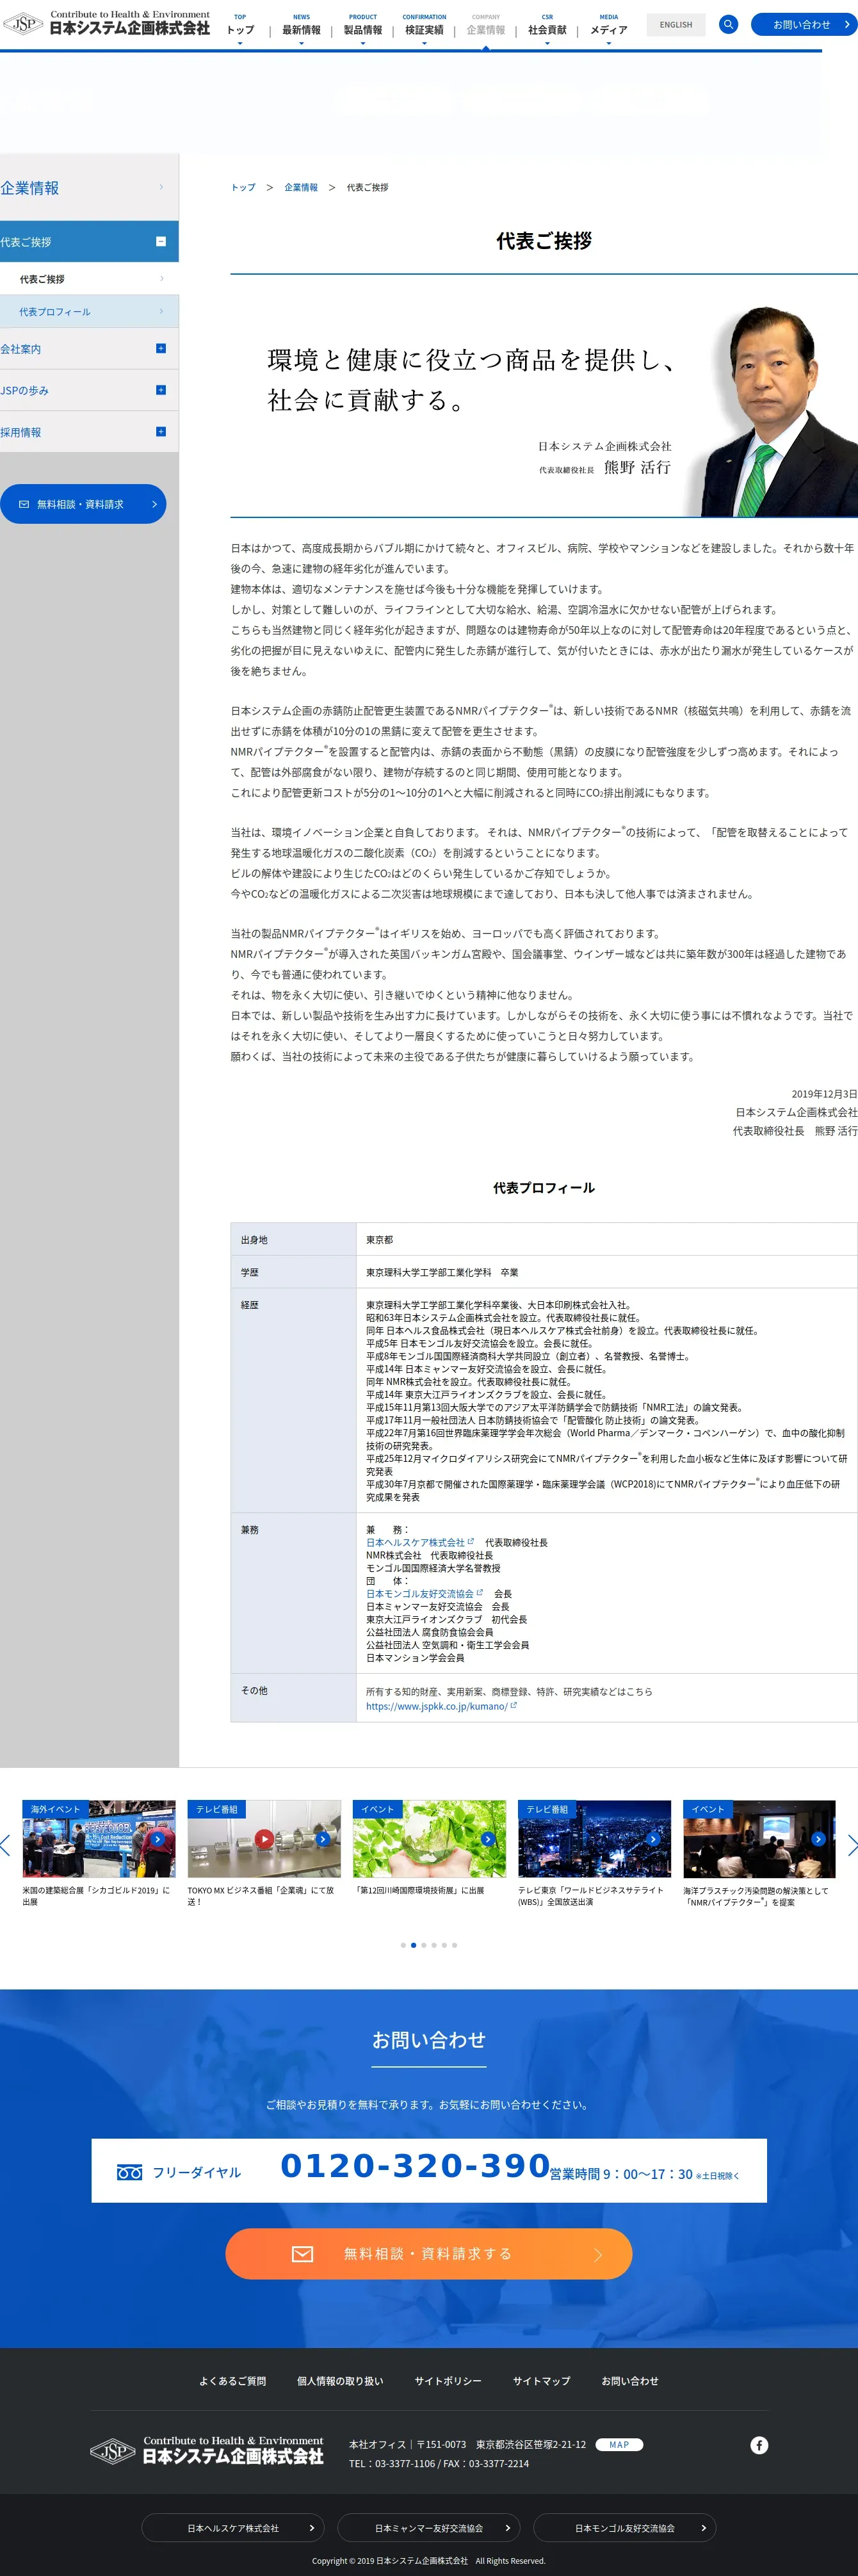Open the 日本モンゴル友好交流協会 link in the profile table
Screen dimensions: 858x2576
[x=424, y=1593]
